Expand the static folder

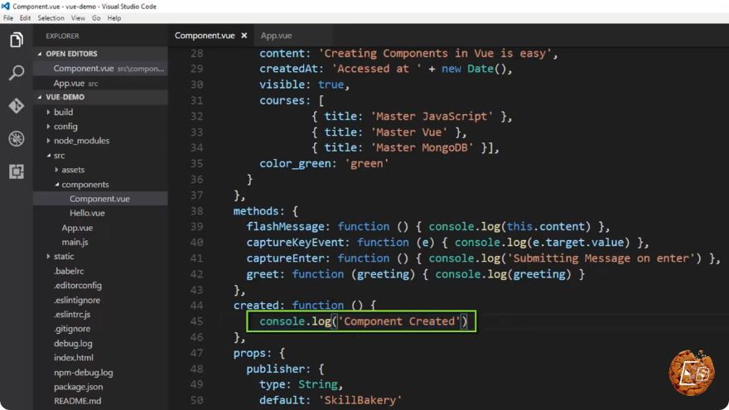[63, 256]
